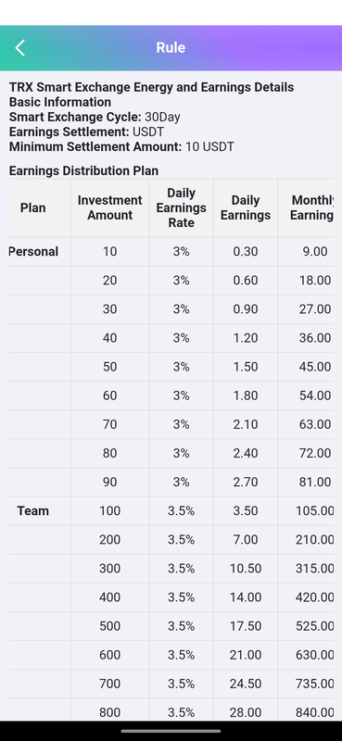The width and height of the screenshot is (342, 741).
Task: Click the 81.00 monthly earnings cell
Action: 310,482
